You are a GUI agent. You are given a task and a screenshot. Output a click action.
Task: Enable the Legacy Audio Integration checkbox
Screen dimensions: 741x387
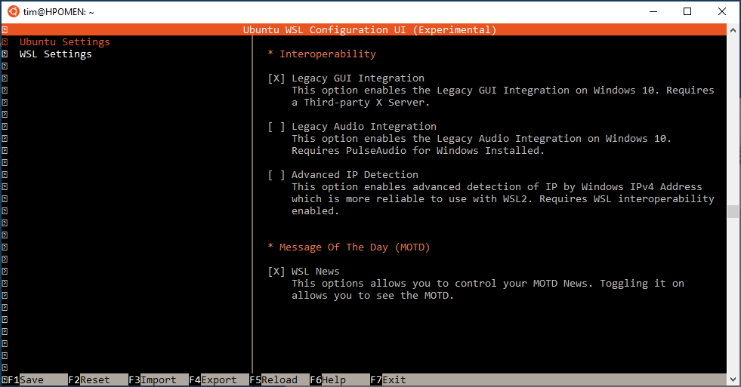coord(276,127)
